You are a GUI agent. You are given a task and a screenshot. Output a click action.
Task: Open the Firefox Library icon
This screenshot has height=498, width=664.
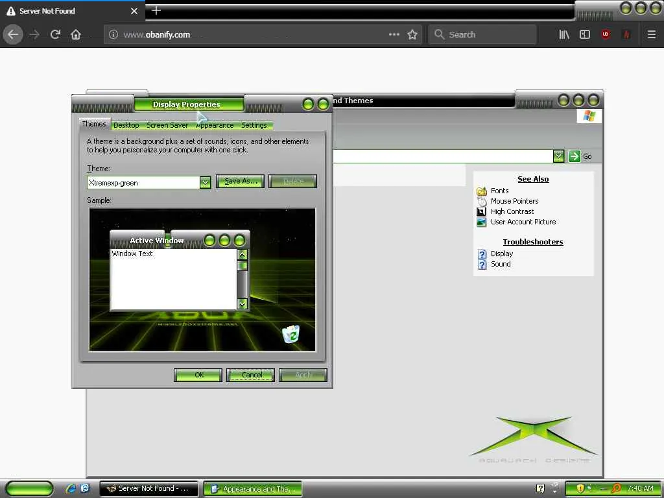(x=564, y=34)
